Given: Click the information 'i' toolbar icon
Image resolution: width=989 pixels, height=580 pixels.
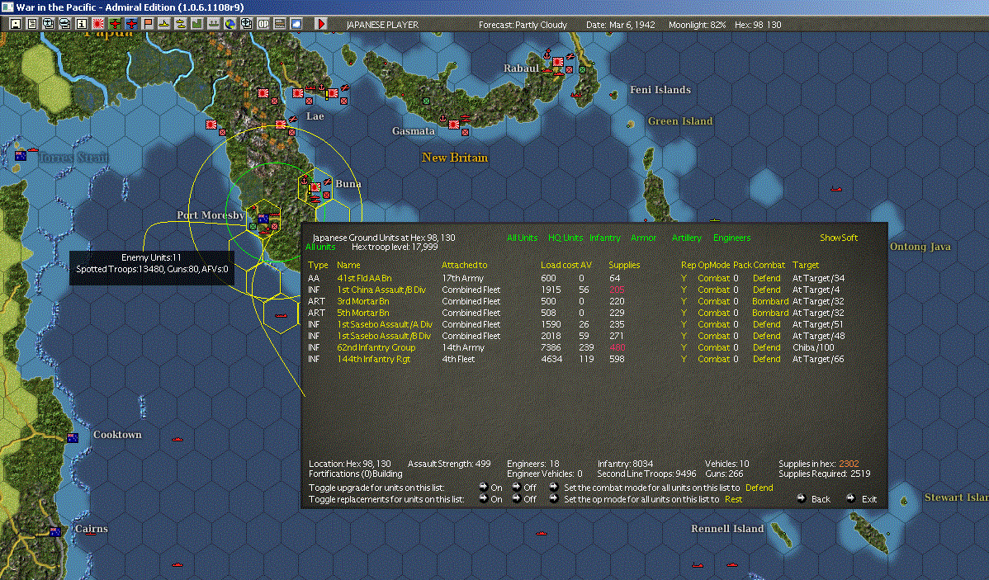Looking at the screenshot, I should click(x=82, y=24).
